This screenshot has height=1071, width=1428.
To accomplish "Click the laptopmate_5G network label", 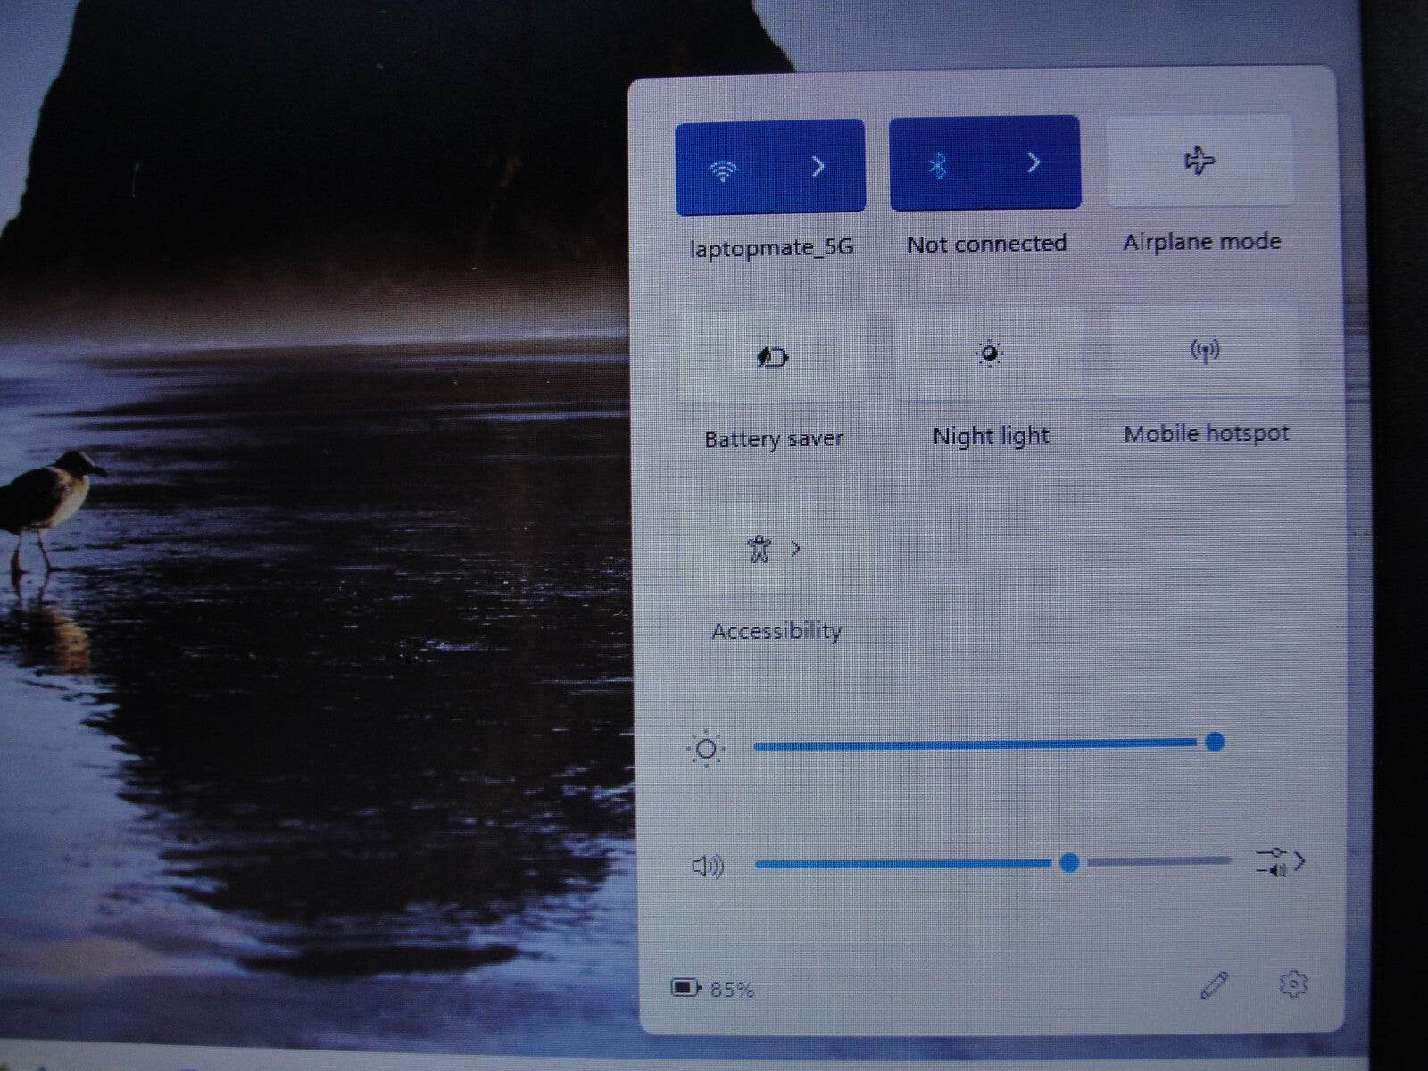I will pyautogui.click(x=771, y=247).
